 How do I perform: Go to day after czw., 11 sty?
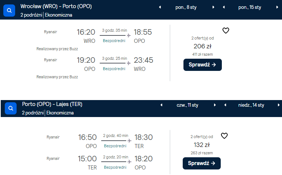click(x=215, y=105)
